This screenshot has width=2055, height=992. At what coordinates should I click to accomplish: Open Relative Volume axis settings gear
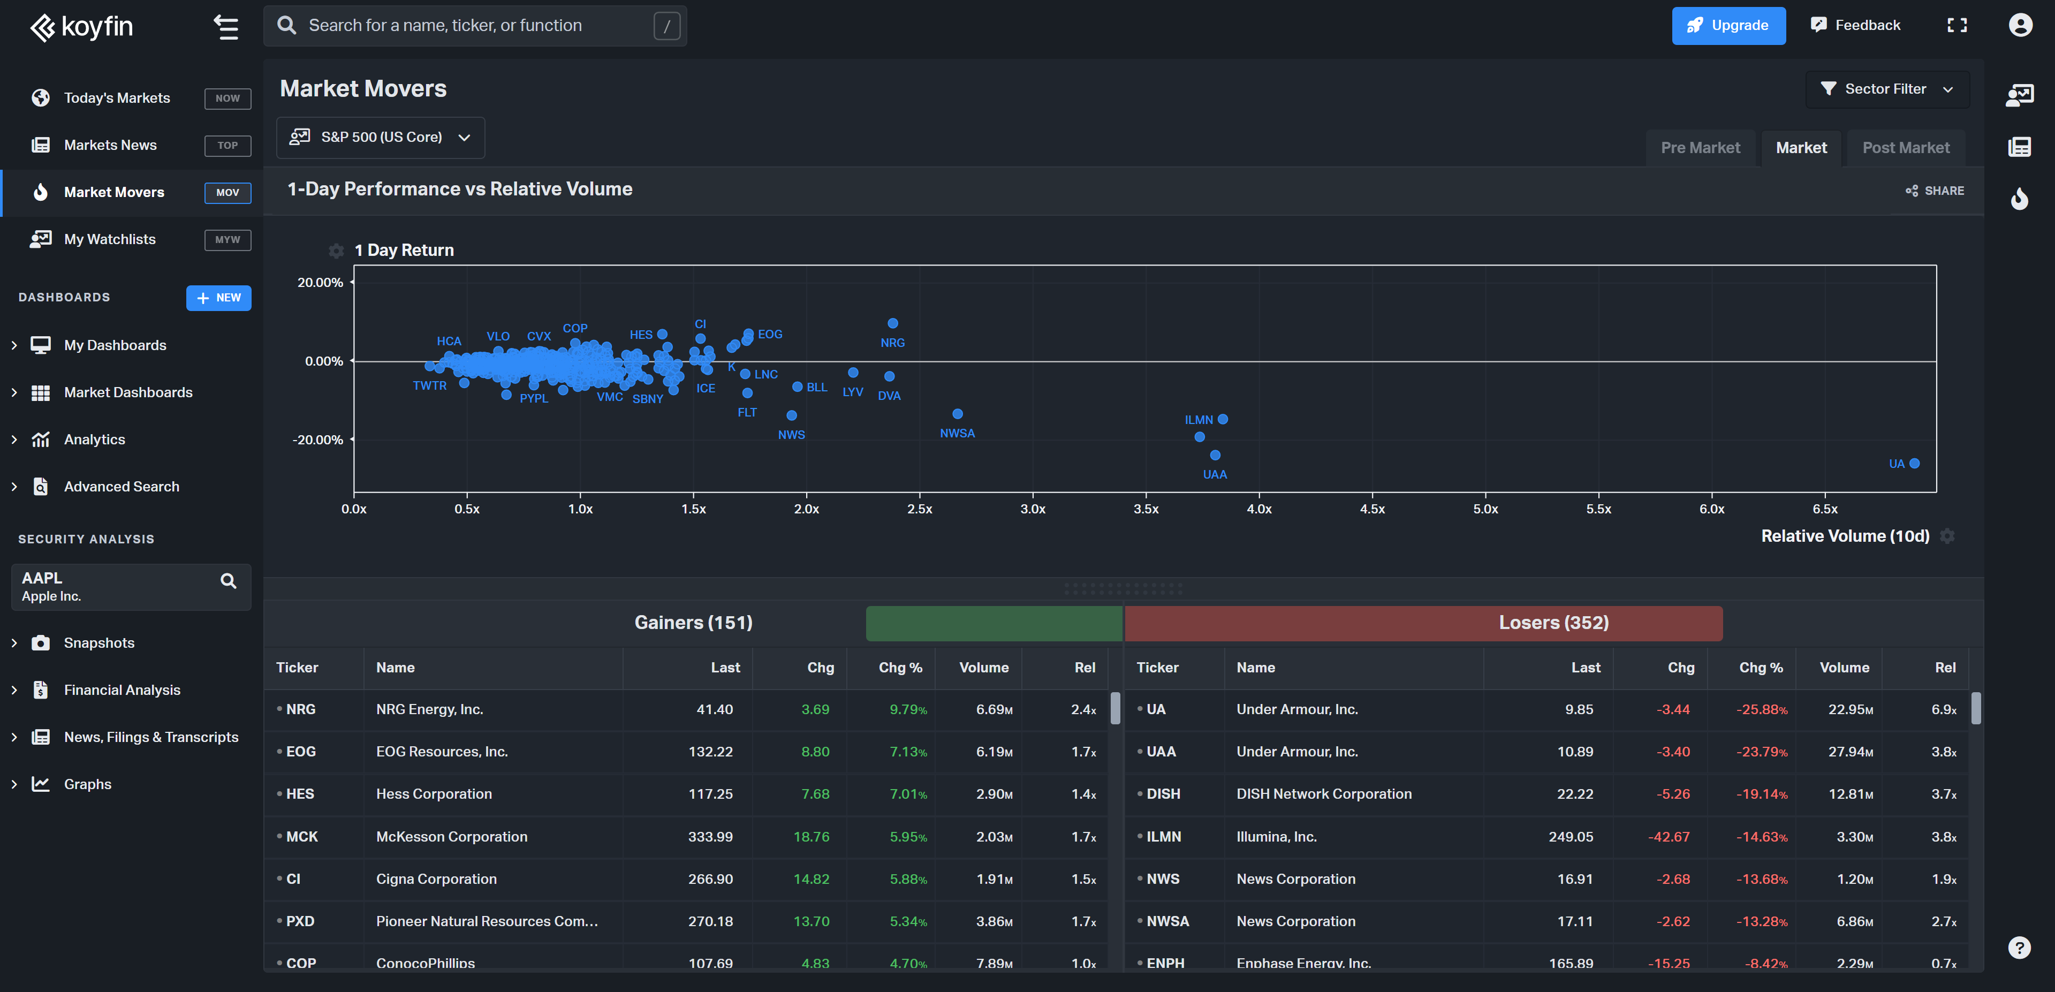coord(1947,536)
